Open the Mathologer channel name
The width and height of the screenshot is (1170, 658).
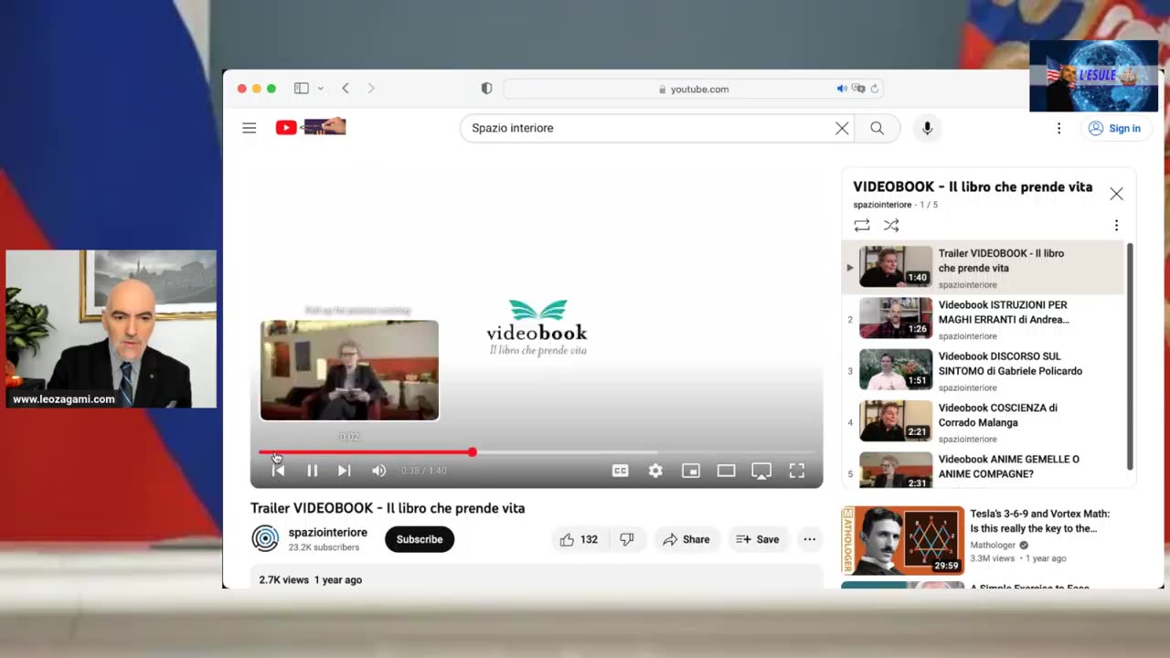pyautogui.click(x=993, y=545)
